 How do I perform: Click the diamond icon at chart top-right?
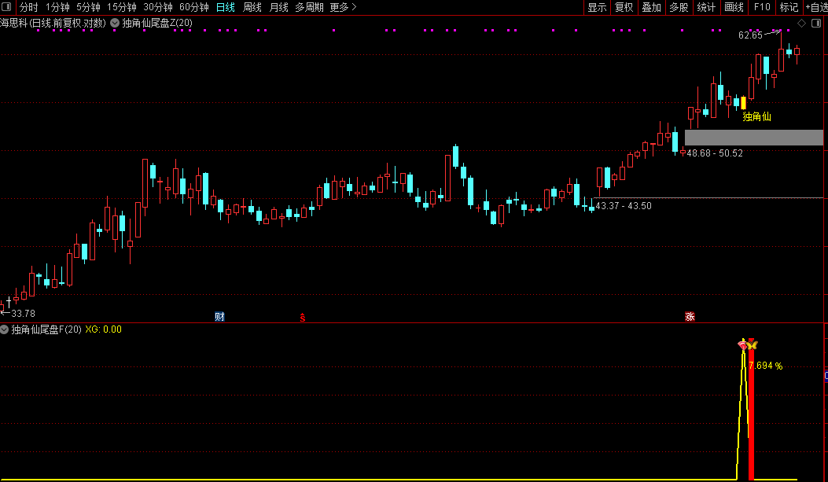(801, 24)
